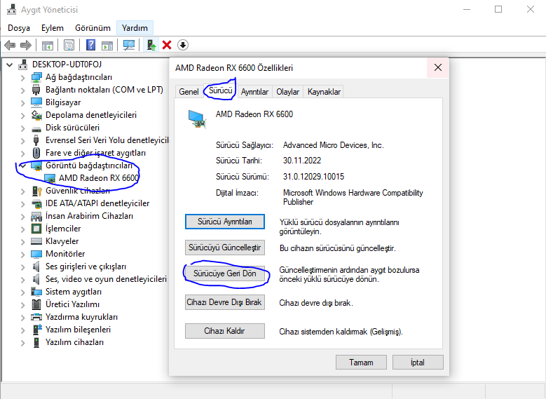Collapse the DESKTOP-UDT0FOJ root node
Screen dimensions: 546x399
click(x=10, y=65)
